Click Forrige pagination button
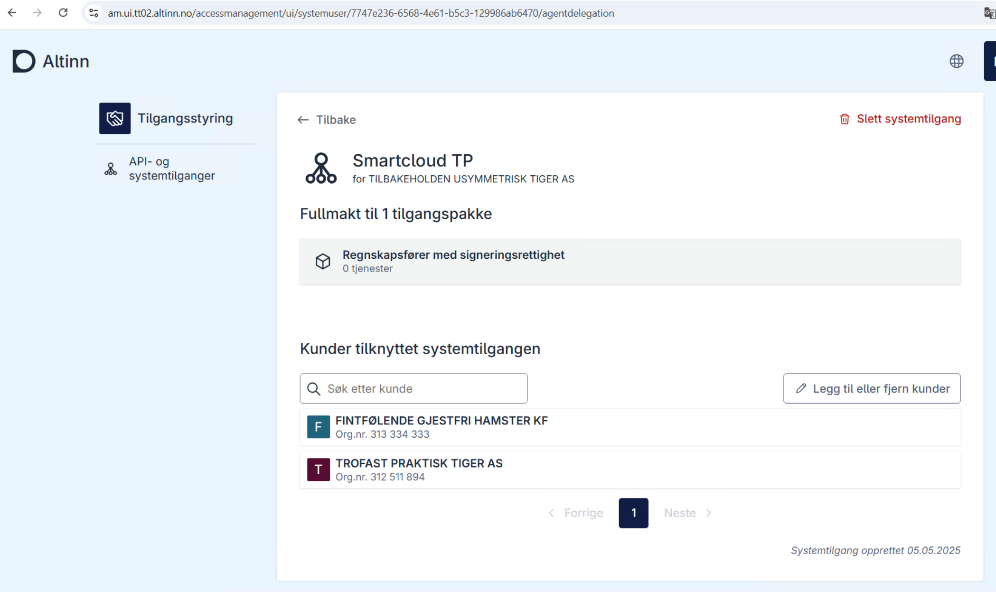996x592 pixels. [575, 513]
